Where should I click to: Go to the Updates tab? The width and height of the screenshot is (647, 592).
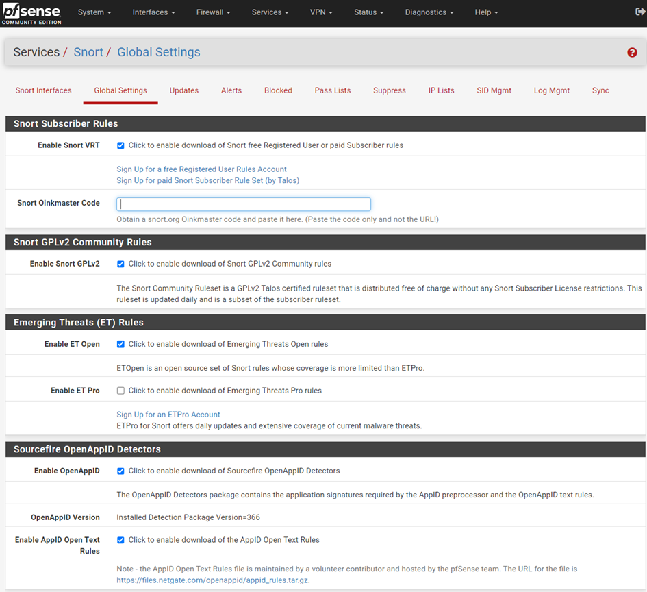point(184,90)
